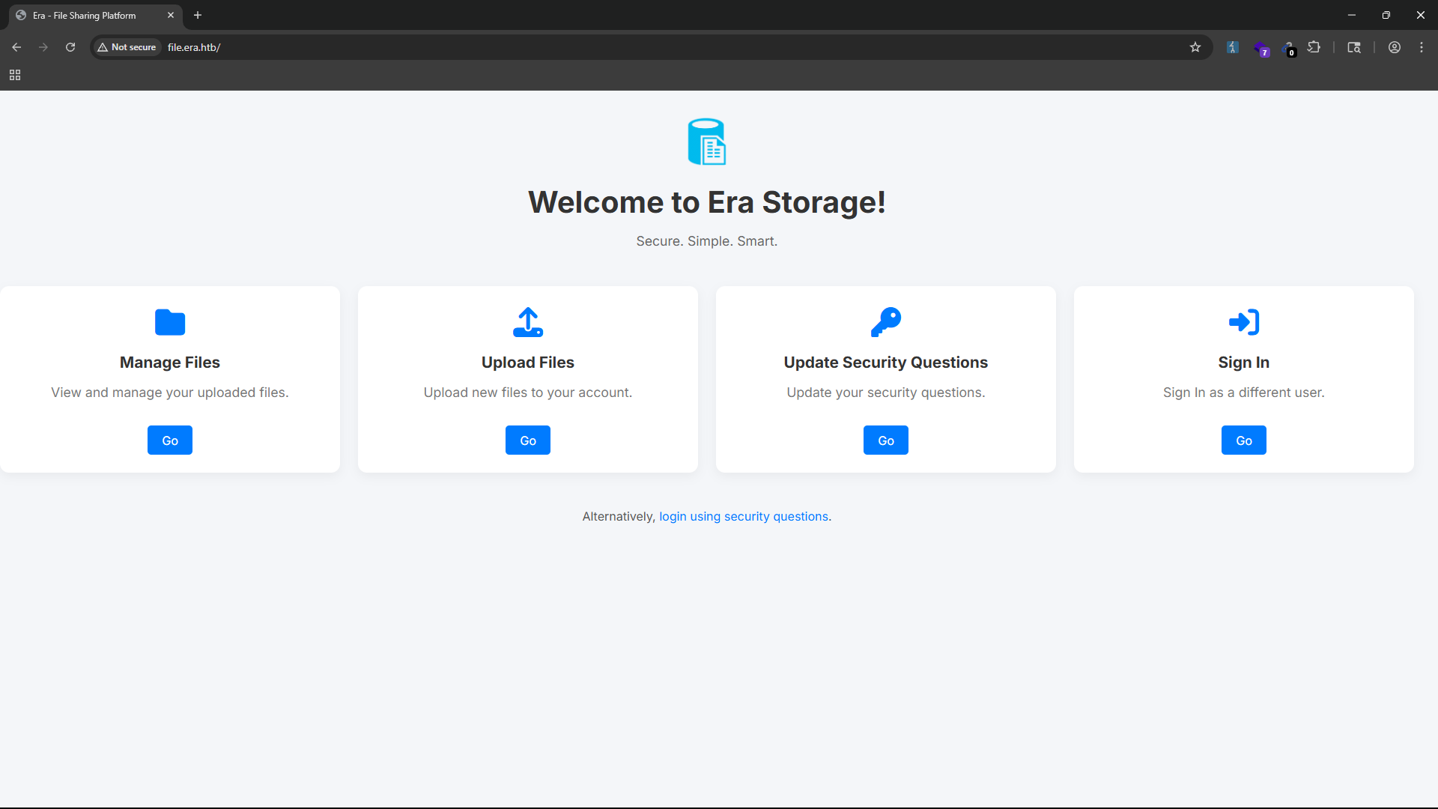Click the blue figure extension icon

click(x=1233, y=47)
